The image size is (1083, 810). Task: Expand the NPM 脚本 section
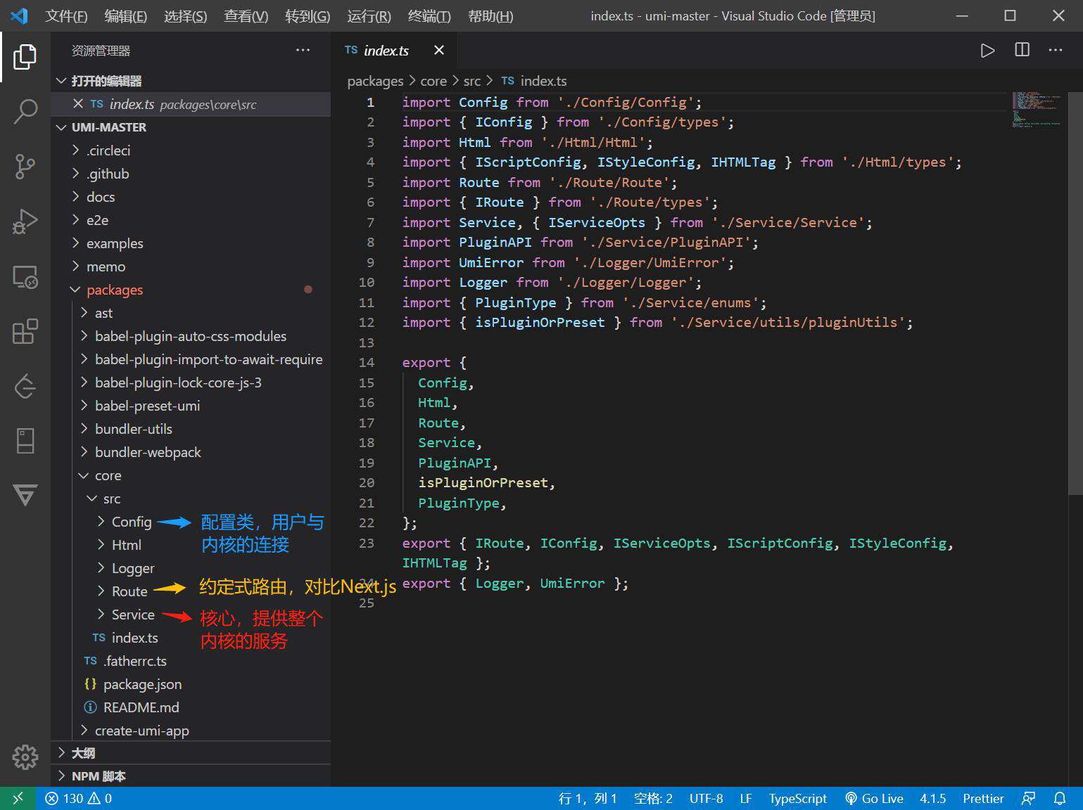(x=191, y=776)
